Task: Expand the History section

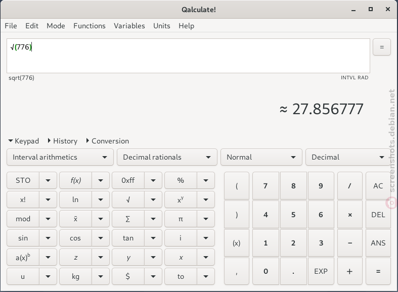Action: click(x=62, y=141)
